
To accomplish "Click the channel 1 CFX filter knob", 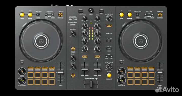I will (85, 49).
